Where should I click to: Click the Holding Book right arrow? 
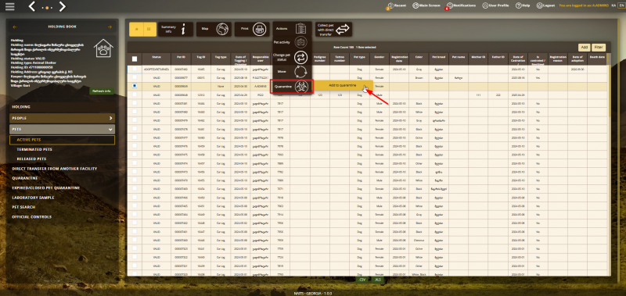click(x=110, y=27)
